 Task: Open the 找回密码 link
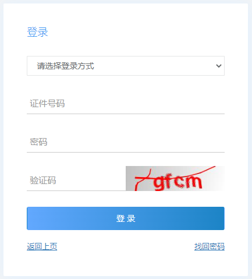(x=210, y=246)
